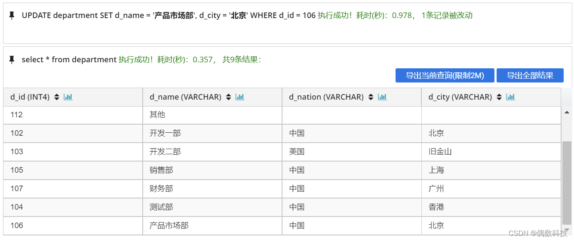Select cell with d_id 102

(x=73, y=133)
